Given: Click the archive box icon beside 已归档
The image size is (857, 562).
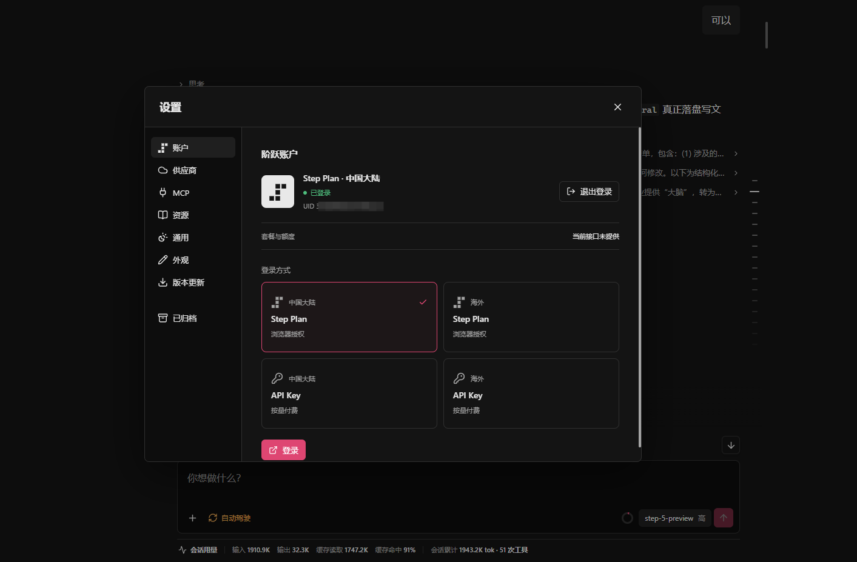Looking at the screenshot, I should coord(163,318).
